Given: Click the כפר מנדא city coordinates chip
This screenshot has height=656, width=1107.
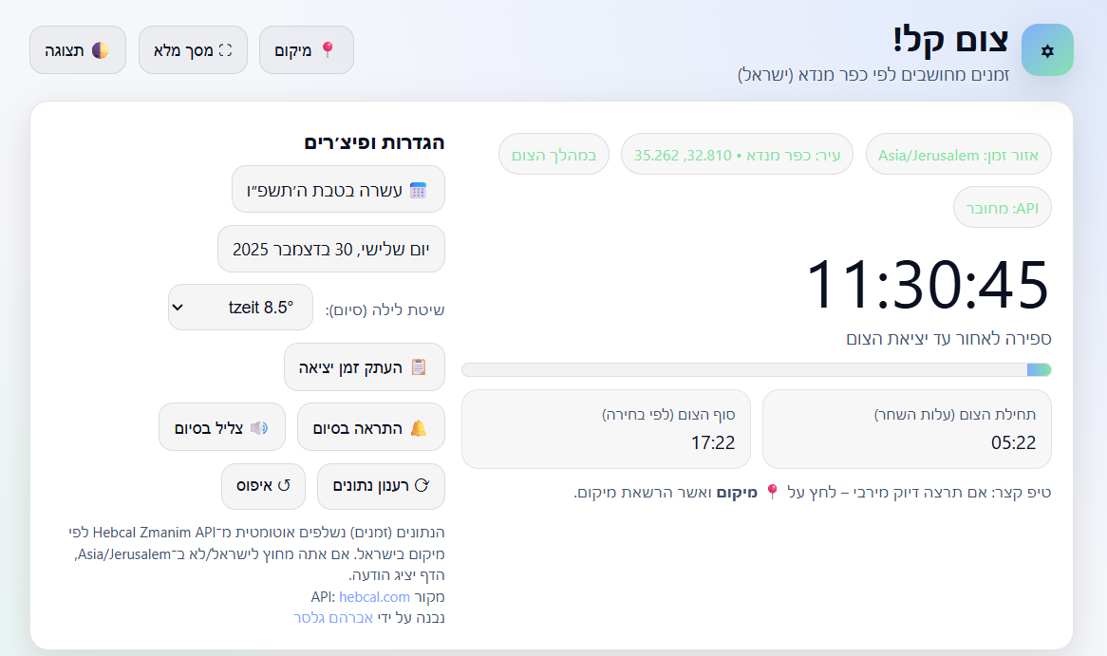Looking at the screenshot, I should click(737, 155).
